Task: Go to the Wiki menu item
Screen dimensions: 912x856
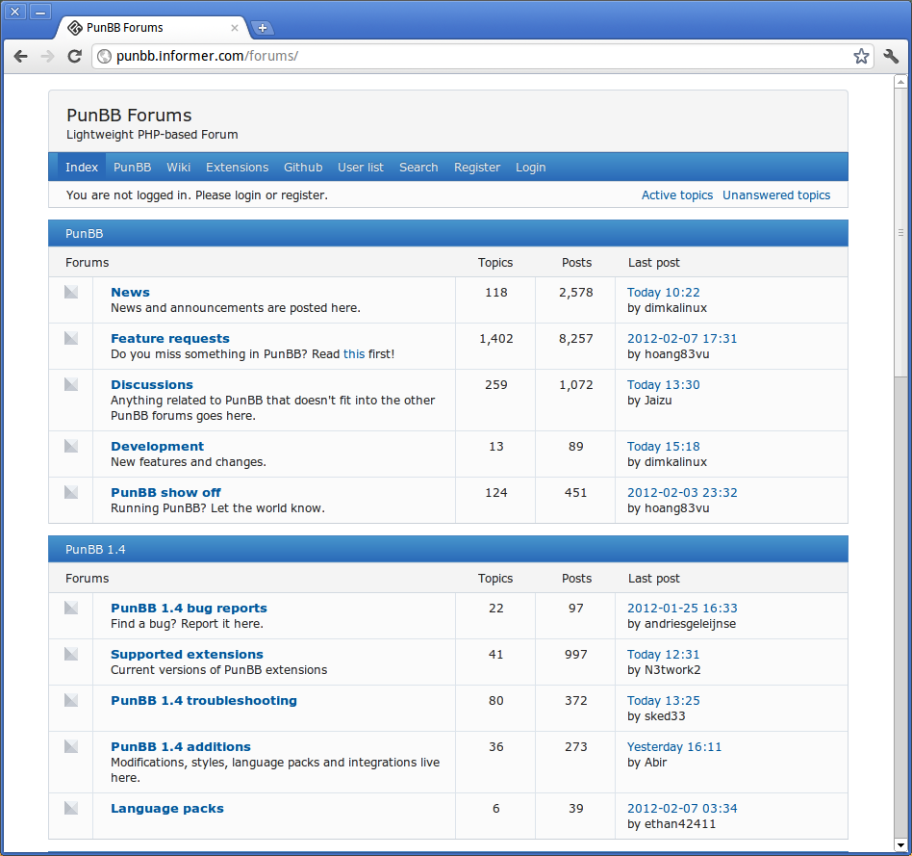Action: pos(178,168)
